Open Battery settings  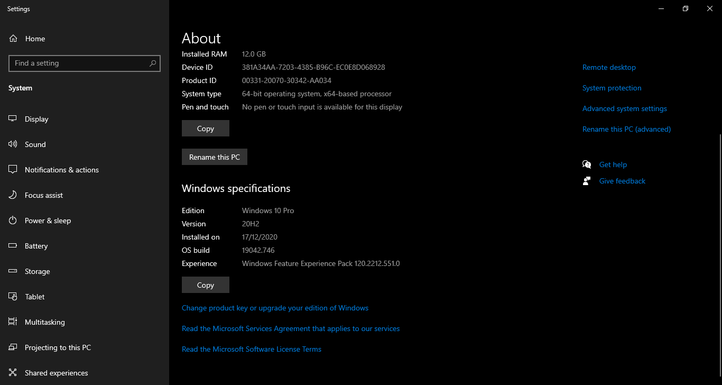click(85, 246)
